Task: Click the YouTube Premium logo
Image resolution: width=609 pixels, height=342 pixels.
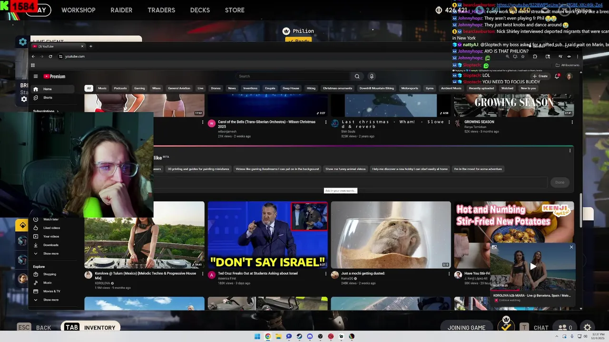Action: tap(54, 76)
